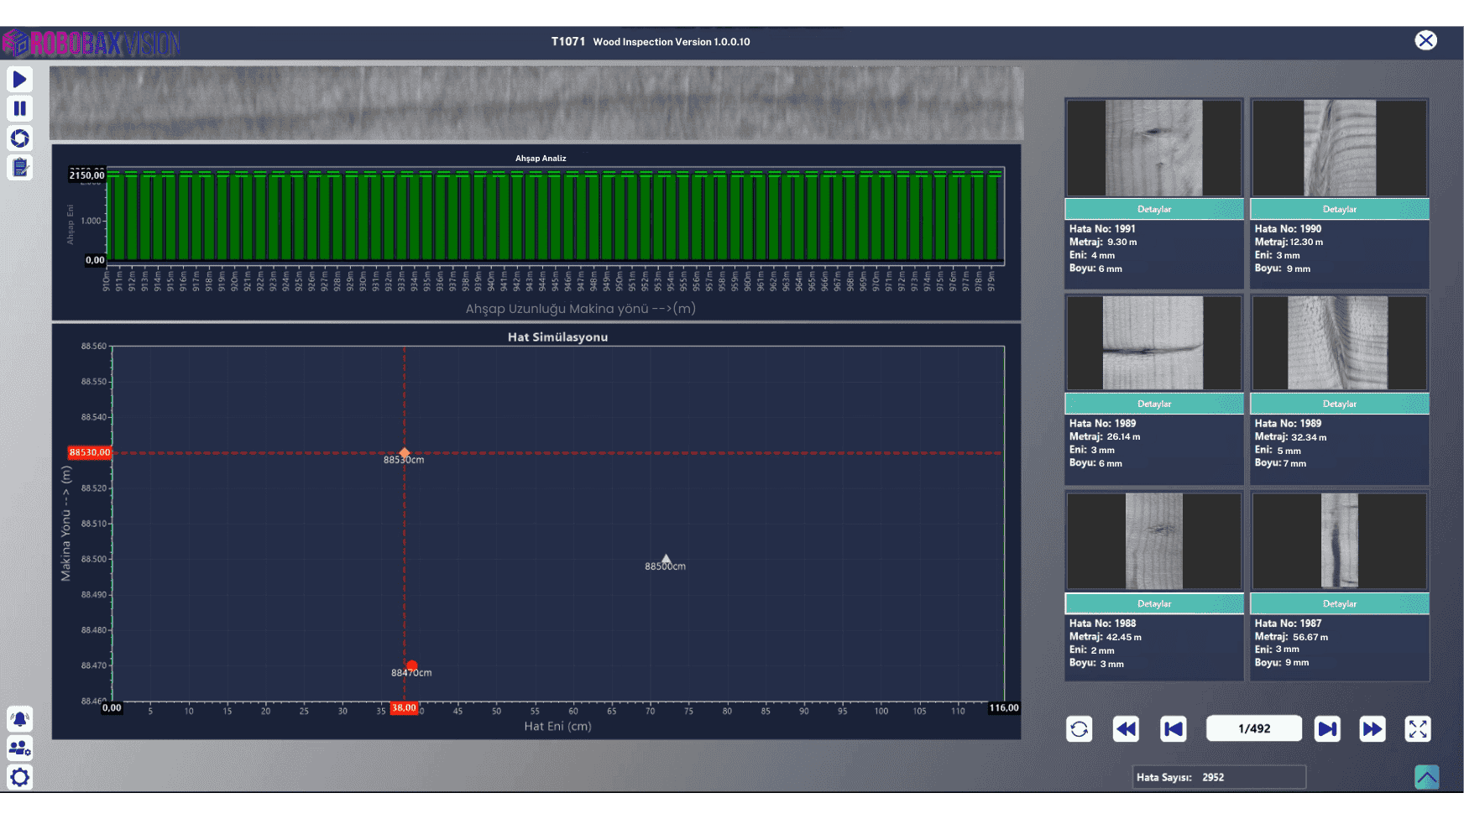Select the Hata No 1988 defect thumbnail

point(1154,541)
